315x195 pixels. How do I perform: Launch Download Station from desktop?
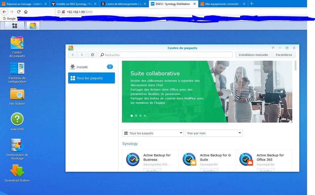(x=17, y=171)
